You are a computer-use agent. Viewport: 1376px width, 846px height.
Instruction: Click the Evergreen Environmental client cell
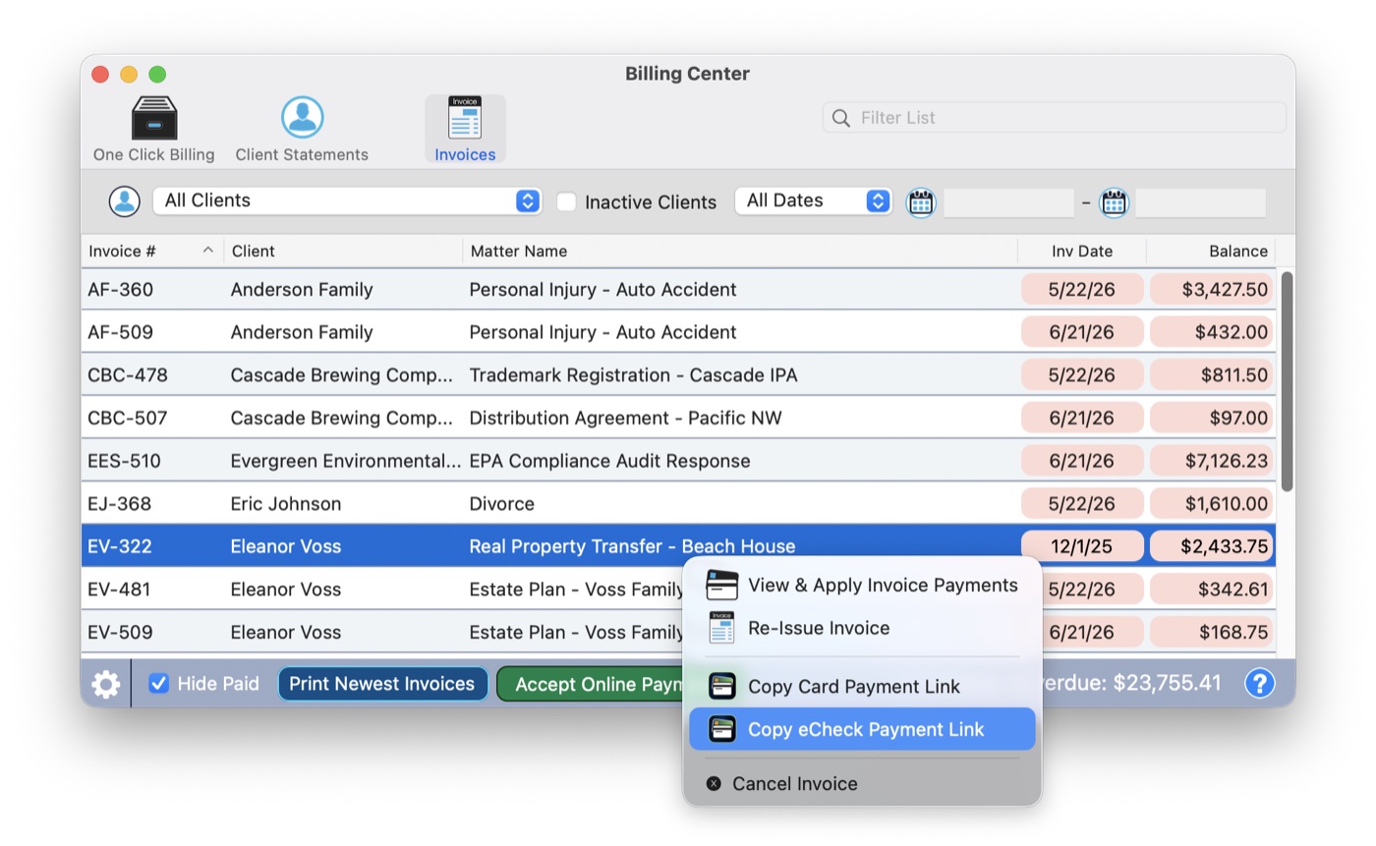click(x=346, y=461)
